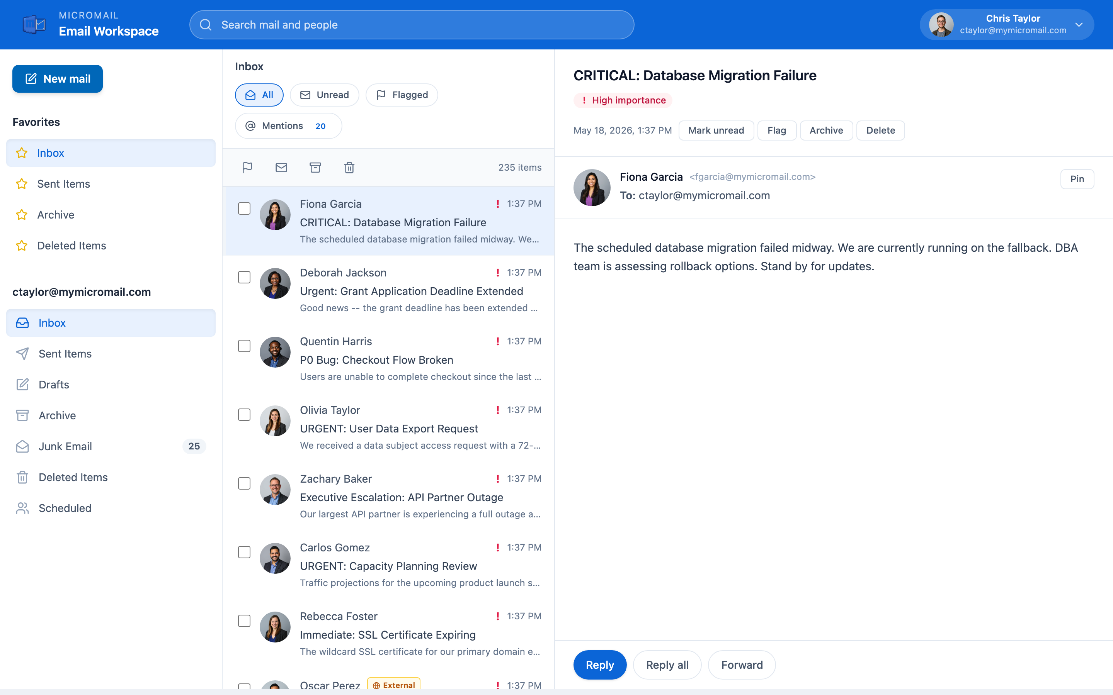The height and width of the screenshot is (695, 1113).
Task: Click the Forward button
Action: point(741,664)
